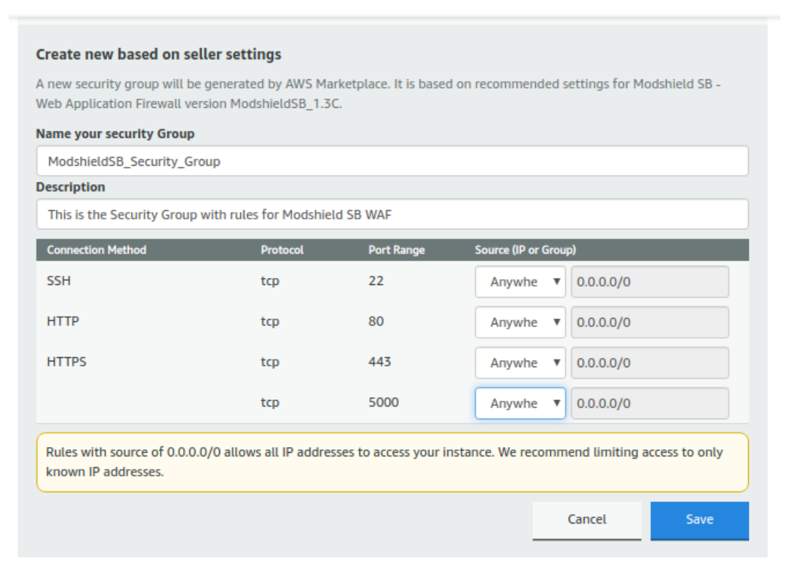Click the 'Create new based on seller settings' heading
The height and width of the screenshot is (570, 786).
pos(159,54)
